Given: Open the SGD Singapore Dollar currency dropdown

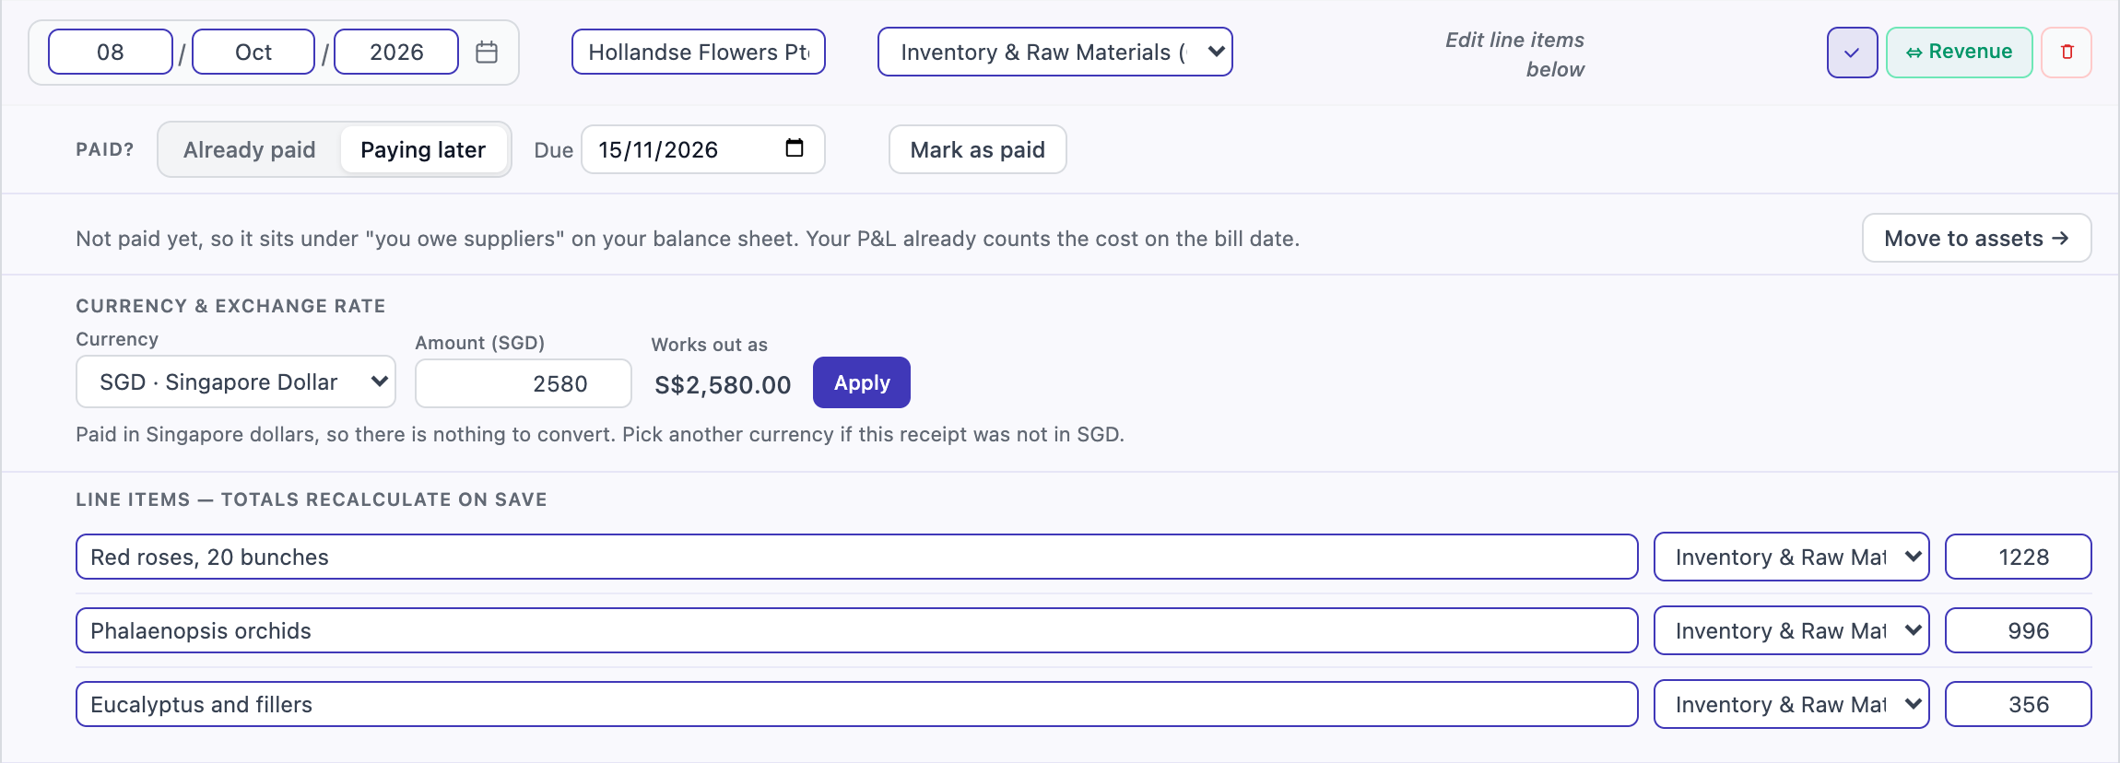Looking at the screenshot, I should tap(236, 381).
